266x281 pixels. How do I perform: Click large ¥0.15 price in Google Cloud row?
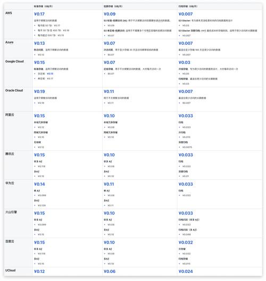click(39, 62)
